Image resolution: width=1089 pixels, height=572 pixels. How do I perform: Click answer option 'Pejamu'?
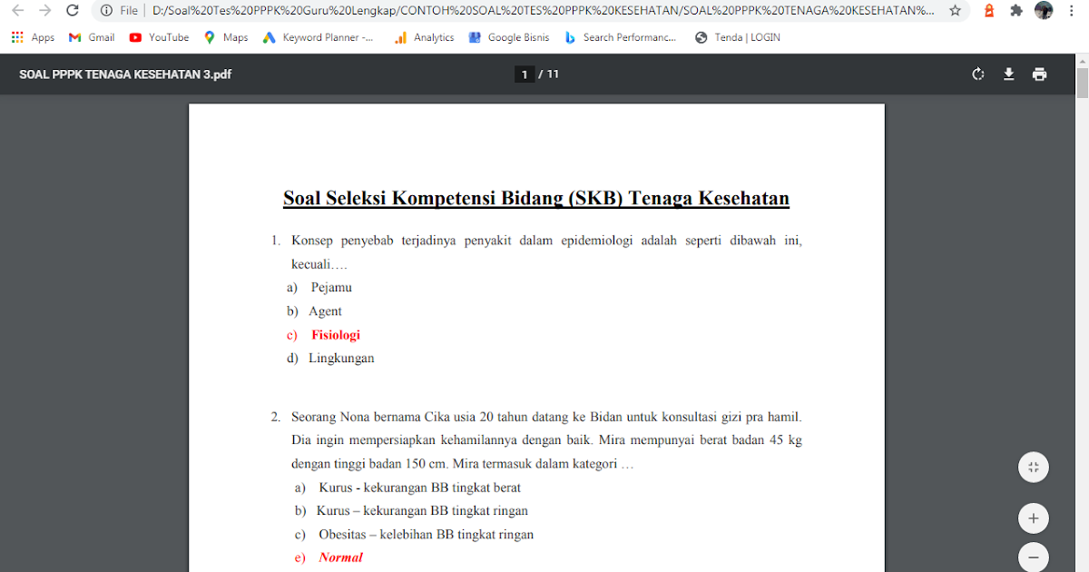[331, 288]
